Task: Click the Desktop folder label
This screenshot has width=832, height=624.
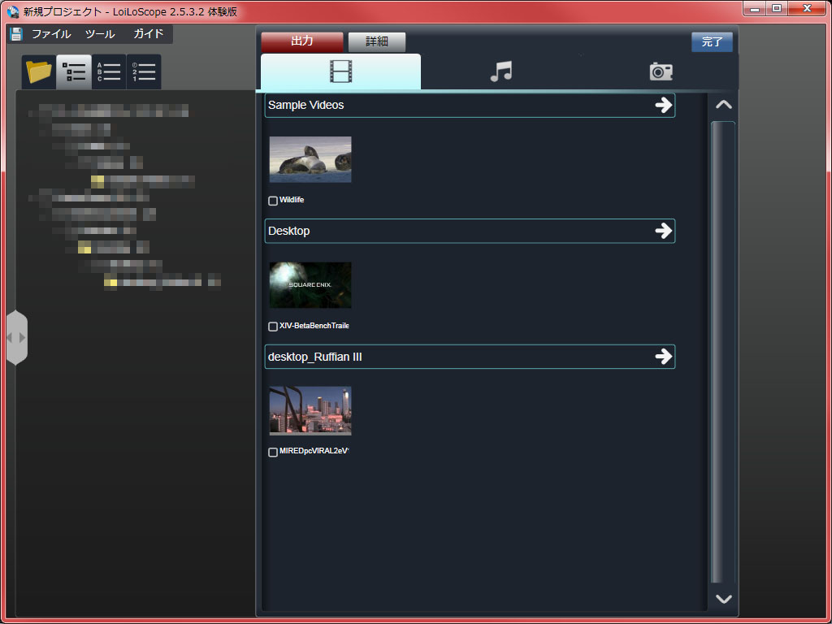Action: [x=289, y=231]
